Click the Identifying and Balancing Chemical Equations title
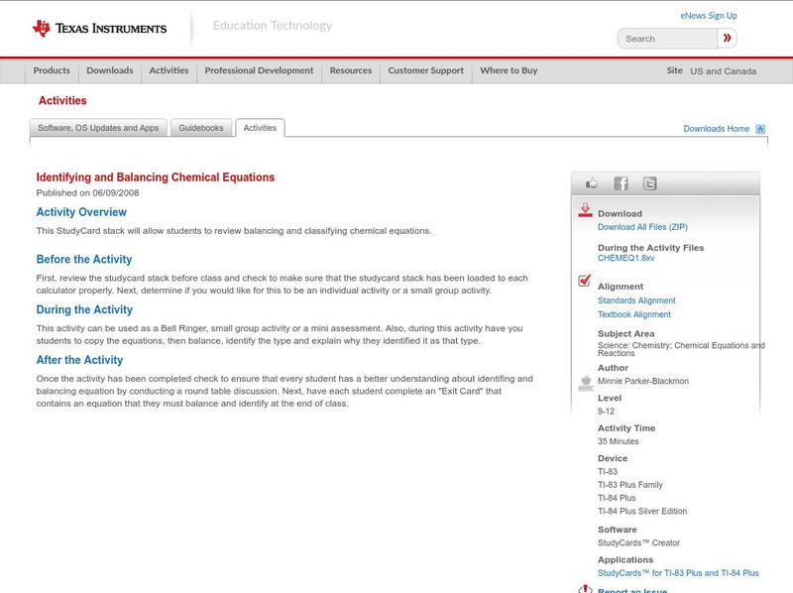 tap(156, 178)
